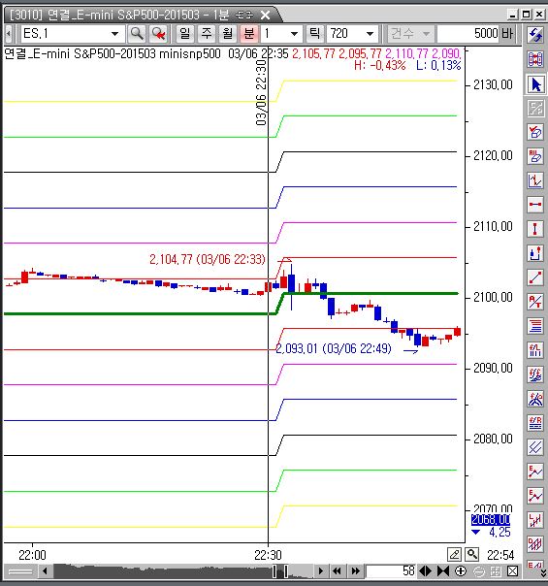Select the vertical line drawing tool
This screenshot has width=548, height=586.
[535, 229]
